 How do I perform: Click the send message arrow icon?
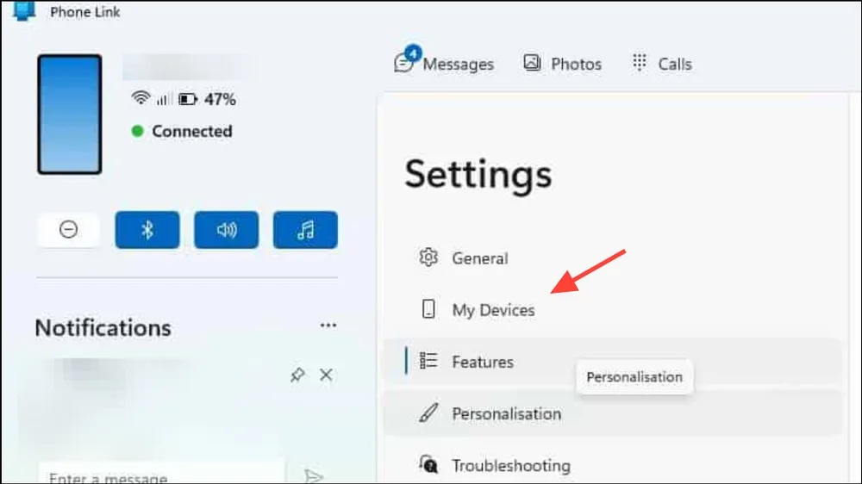tap(314, 475)
